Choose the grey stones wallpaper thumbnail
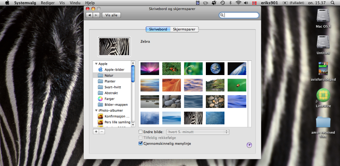 tap(172, 102)
